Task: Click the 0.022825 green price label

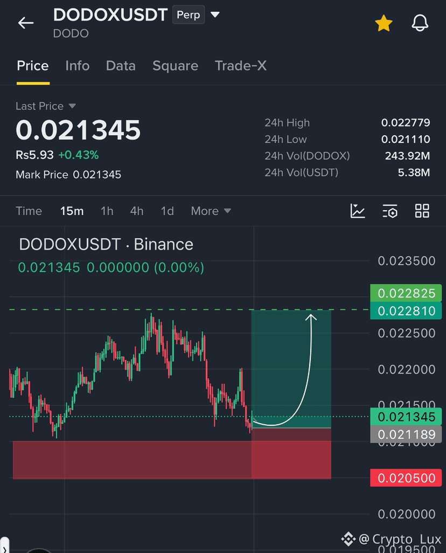Action: (x=406, y=293)
